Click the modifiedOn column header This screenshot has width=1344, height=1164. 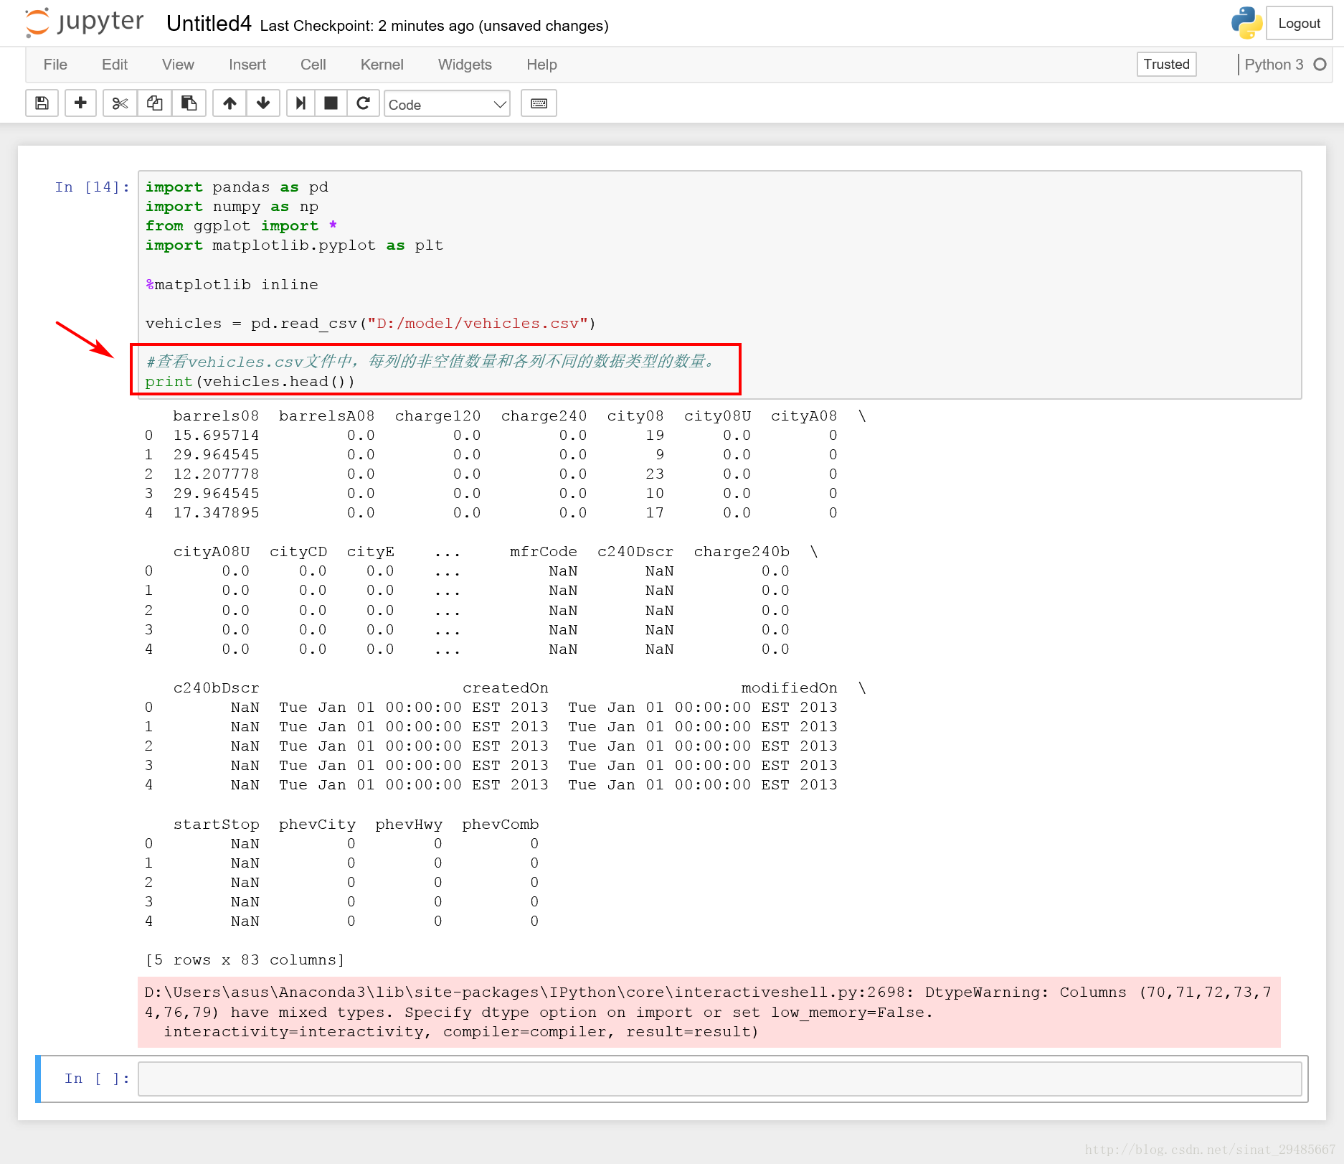(789, 688)
